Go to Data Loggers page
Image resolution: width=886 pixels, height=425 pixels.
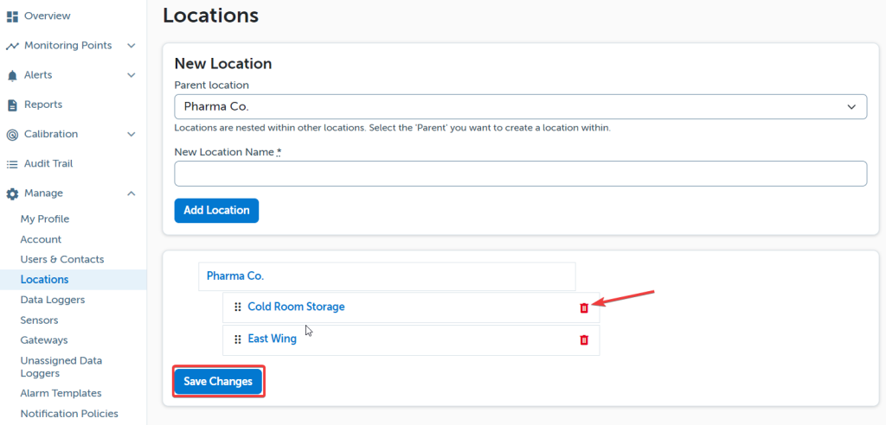coord(53,300)
